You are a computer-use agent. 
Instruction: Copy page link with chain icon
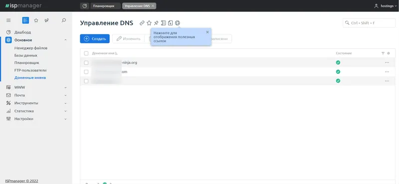point(142,23)
